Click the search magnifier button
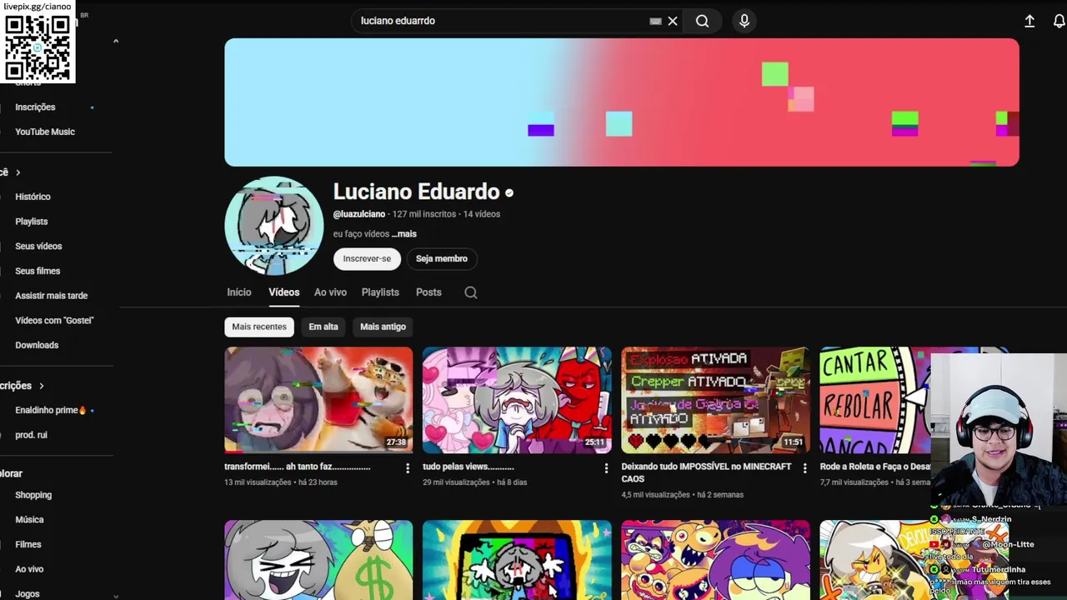 pos(702,21)
